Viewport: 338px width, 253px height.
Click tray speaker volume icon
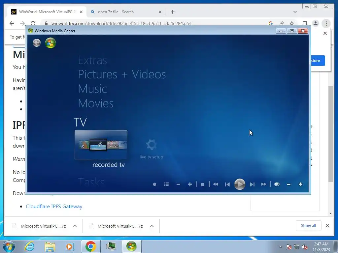[305, 247]
